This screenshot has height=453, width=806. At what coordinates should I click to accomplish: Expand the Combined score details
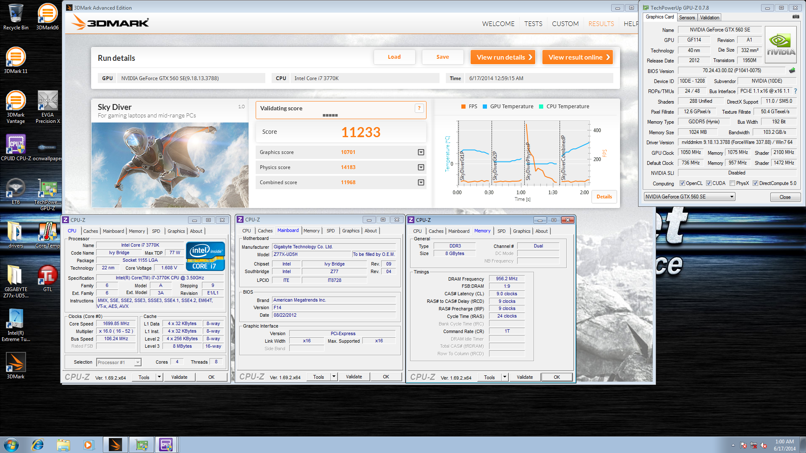[421, 182]
